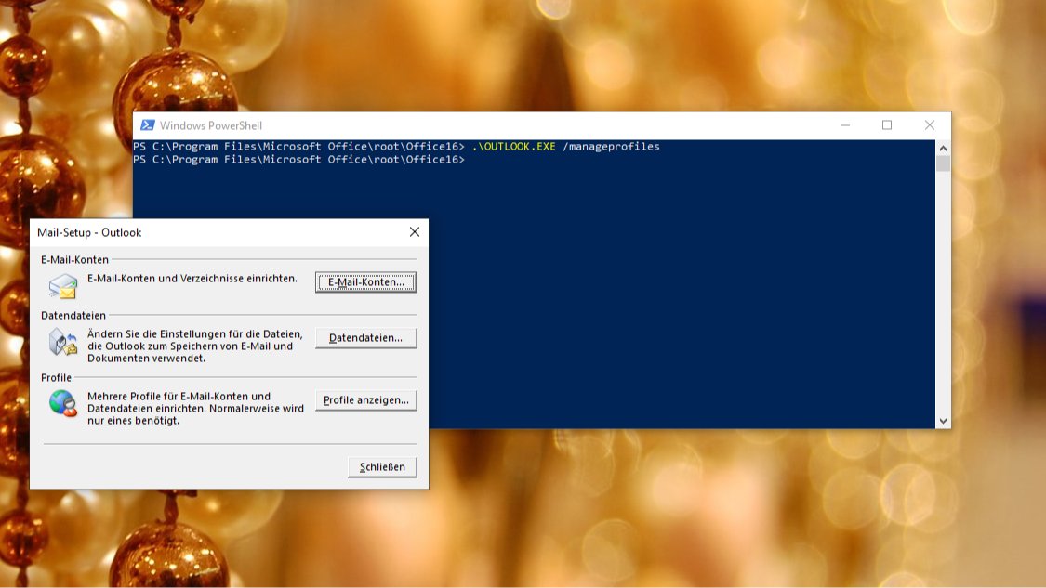Click the /manageprofiles argument text

click(611, 147)
